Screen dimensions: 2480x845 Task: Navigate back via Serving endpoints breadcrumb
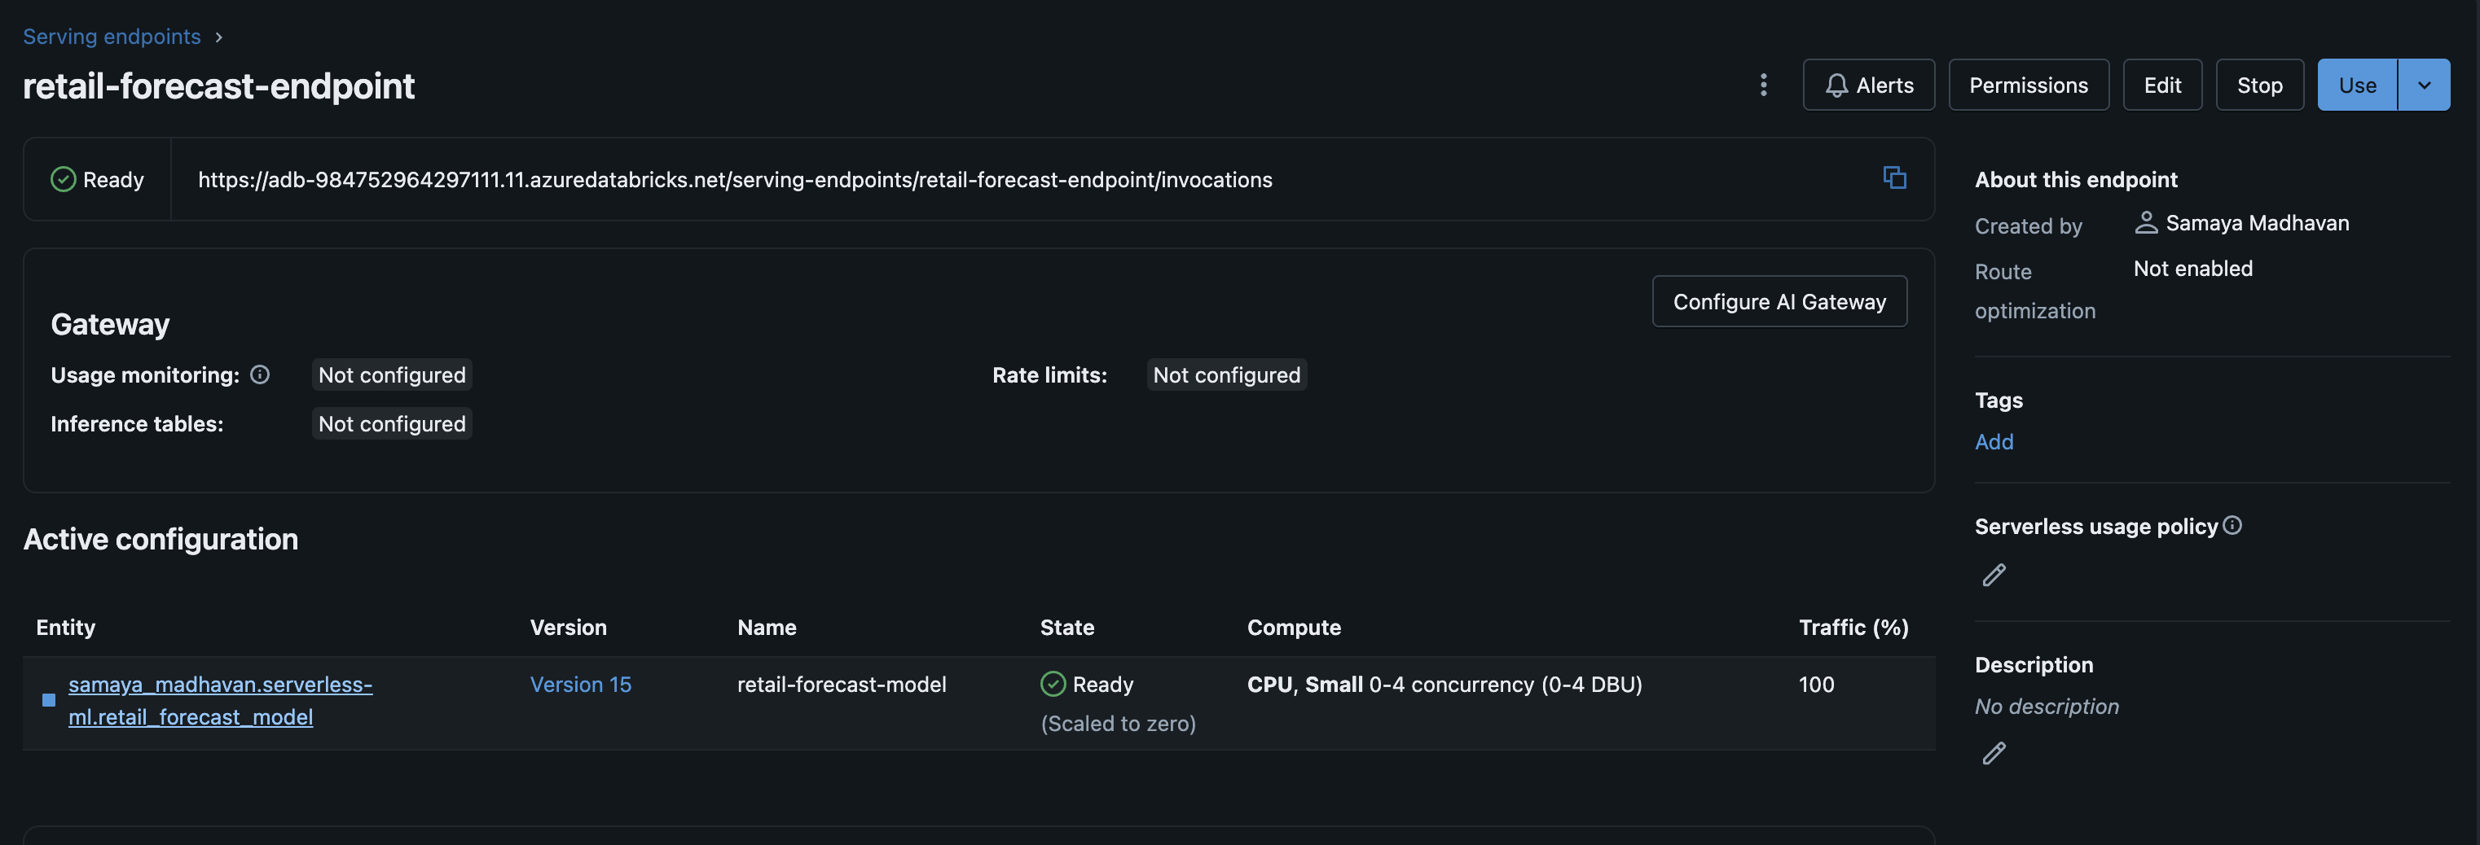coord(112,37)
